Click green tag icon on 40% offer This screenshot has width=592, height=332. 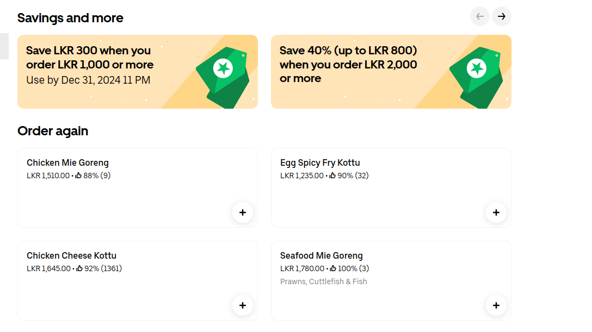[x=477, y=77]
